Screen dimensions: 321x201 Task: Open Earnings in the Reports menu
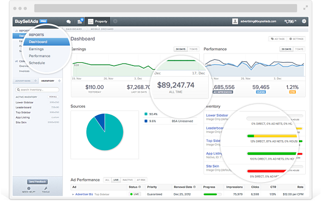[x=36, y=49]
